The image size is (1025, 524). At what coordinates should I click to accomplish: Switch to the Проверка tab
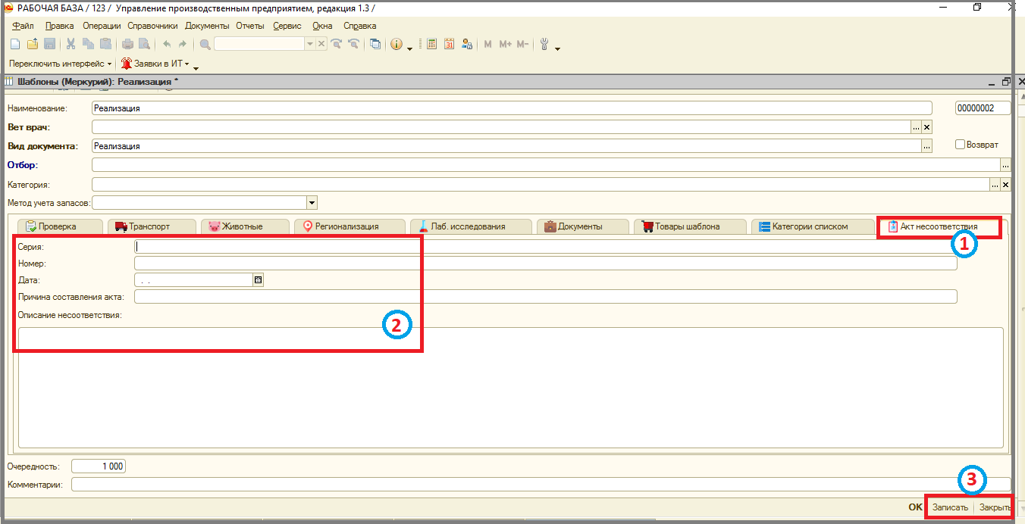(x=58, y=226)
